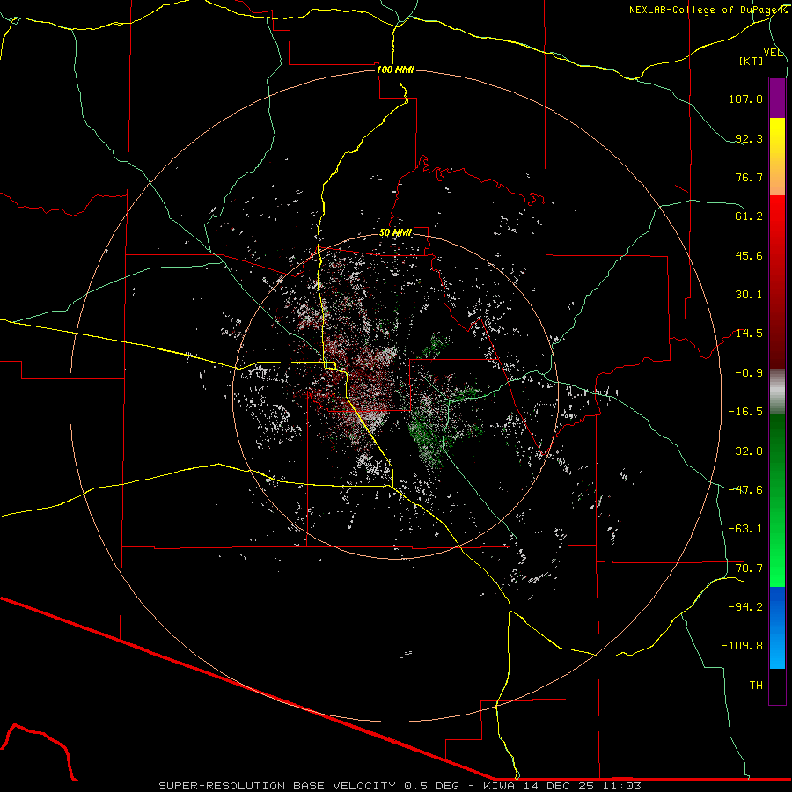The width and height of the screenshot is (792, 792).
Task: Click the 92.3 velocity scale value
Action: pyautogui.click(x=749, y=138)
